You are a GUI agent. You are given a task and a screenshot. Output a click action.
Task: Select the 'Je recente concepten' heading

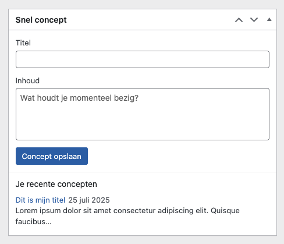tap(56, 184)
